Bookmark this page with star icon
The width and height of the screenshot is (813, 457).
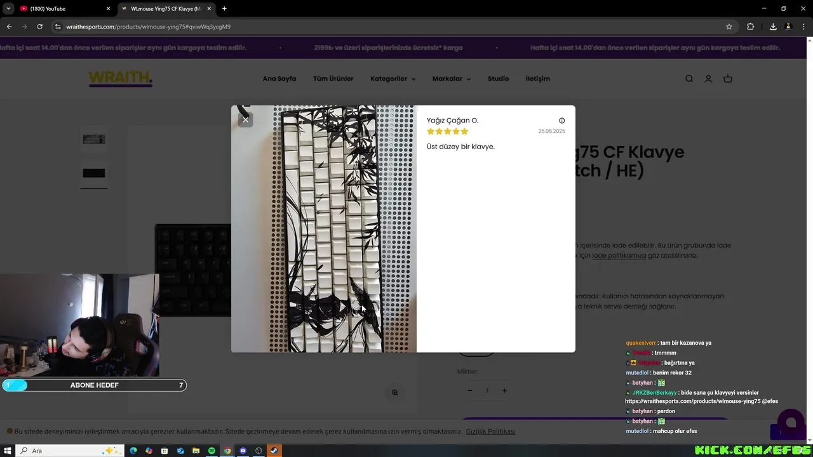tap(729, 27)
